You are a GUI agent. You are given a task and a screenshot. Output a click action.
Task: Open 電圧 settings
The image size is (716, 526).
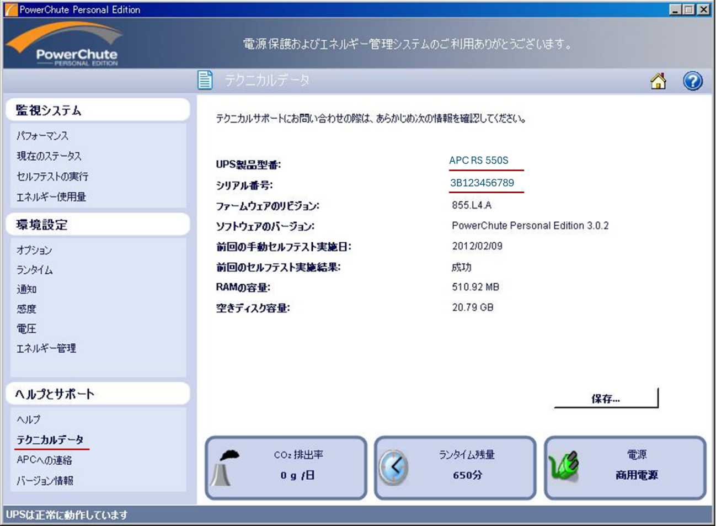click(x=26, y=329)
